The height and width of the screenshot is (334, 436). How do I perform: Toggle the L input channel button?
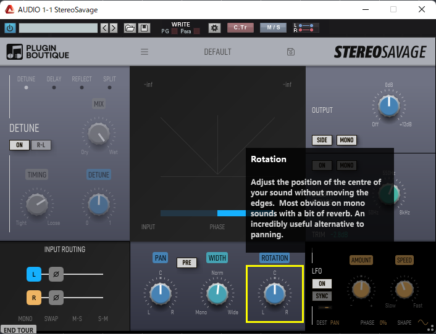[34, 274]
